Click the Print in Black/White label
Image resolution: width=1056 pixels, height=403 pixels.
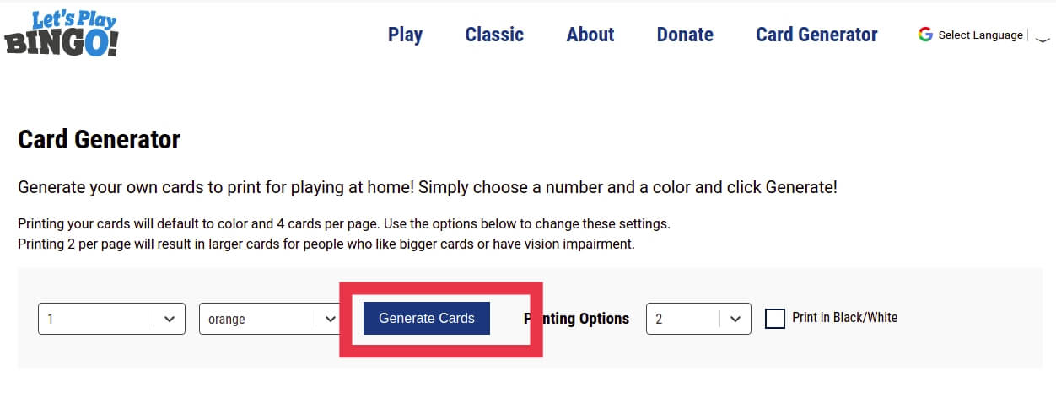(x=844, y=318)
